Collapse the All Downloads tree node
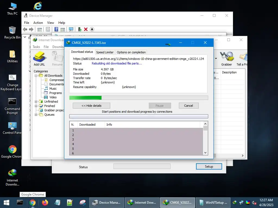The image size is (278, 208). [36, 76]
